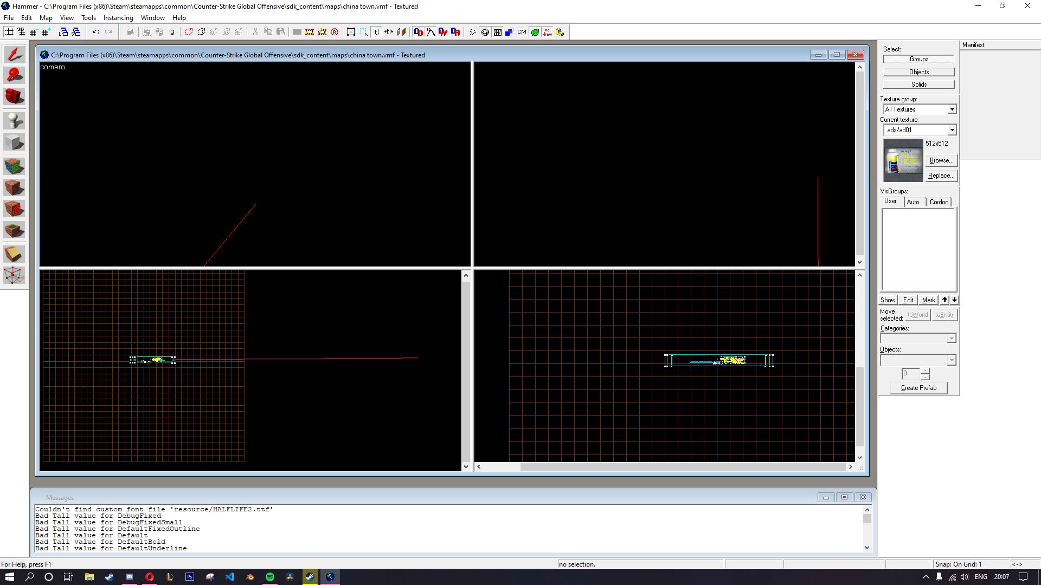Select the Entity tool (light bulb)
The image size is (1041, 585).
[x=14, y=120]
